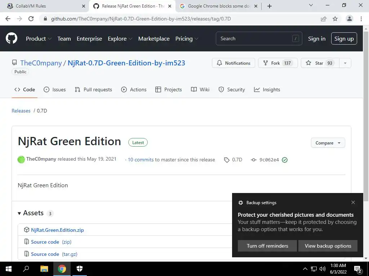This screenshot has width=369, height=276.
Task: Expand the Pricing dropdown menu
Action: point(187,39)
